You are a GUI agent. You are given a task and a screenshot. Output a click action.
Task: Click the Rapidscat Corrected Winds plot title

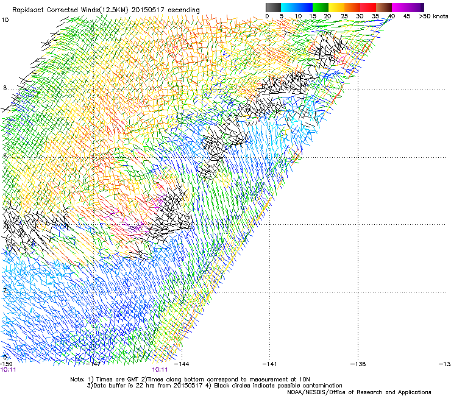(106, 10)
